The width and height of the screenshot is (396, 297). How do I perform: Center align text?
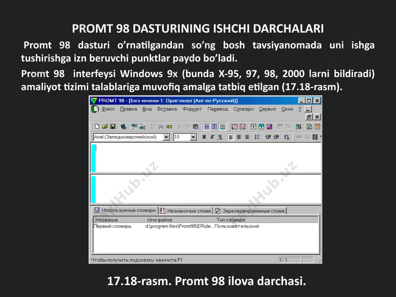point(239,137)
